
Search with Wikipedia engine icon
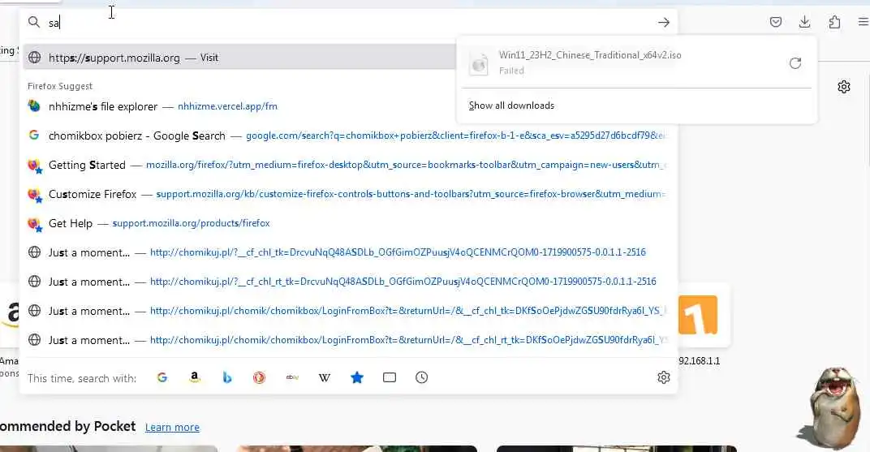[x=324, y=377]
